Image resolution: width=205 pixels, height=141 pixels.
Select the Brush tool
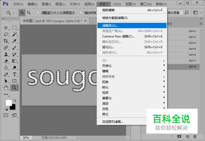15,48
